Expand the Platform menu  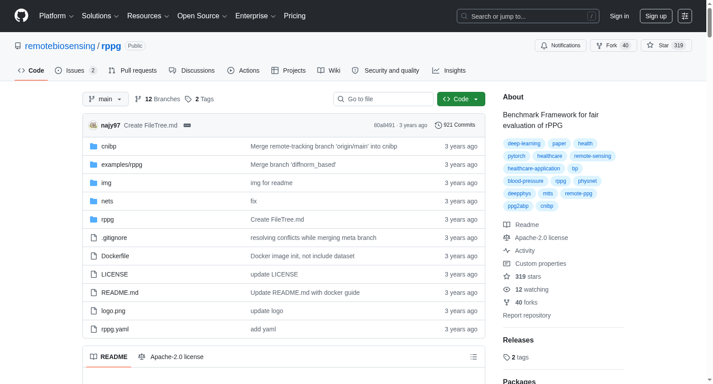coord(56,16)
